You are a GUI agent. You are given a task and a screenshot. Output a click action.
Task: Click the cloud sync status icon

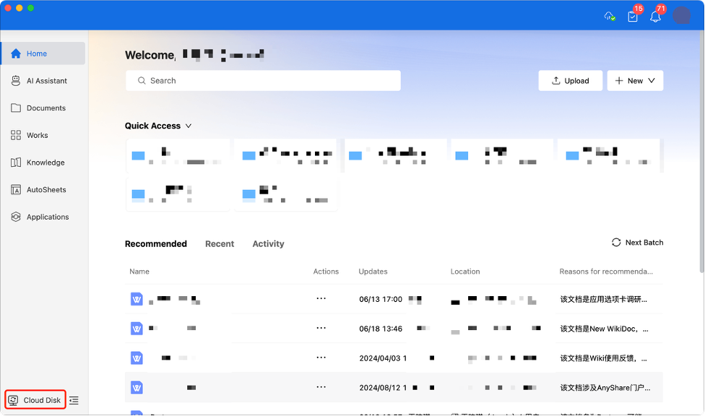(x=610, y=16)
